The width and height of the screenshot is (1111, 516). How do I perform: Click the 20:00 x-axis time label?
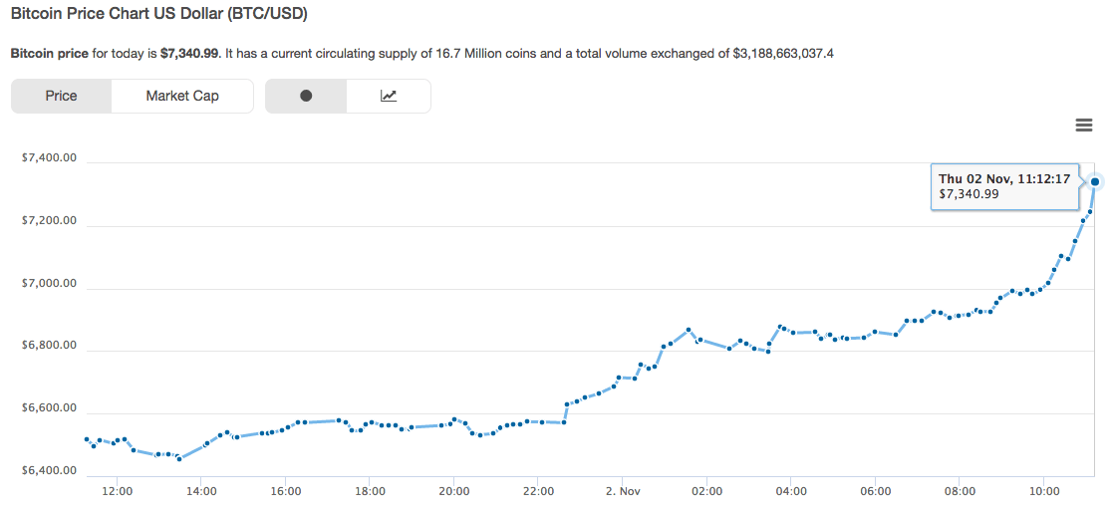pyautogui.click(x=453, y=490)
